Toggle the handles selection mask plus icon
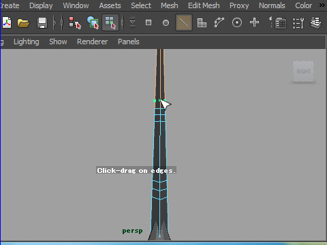This screenshot has width=327, height=245. [254, 22]
